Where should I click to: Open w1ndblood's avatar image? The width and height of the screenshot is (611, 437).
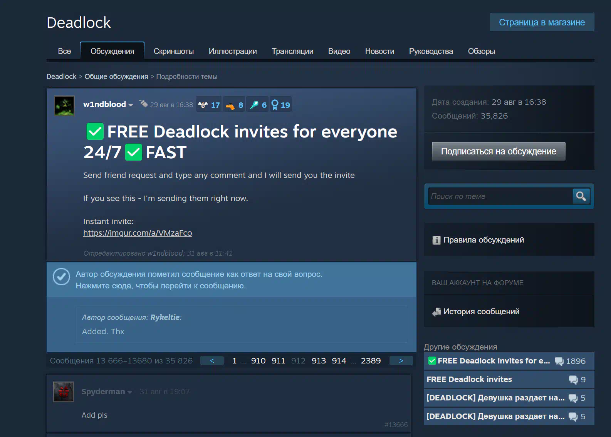pos(64,106)
